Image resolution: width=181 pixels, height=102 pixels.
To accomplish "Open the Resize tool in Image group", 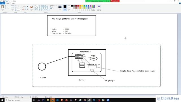I will (x=17, y=8).
